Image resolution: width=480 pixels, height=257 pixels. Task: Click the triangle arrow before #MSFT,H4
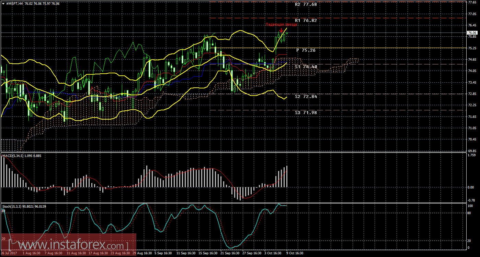(3, 3)
